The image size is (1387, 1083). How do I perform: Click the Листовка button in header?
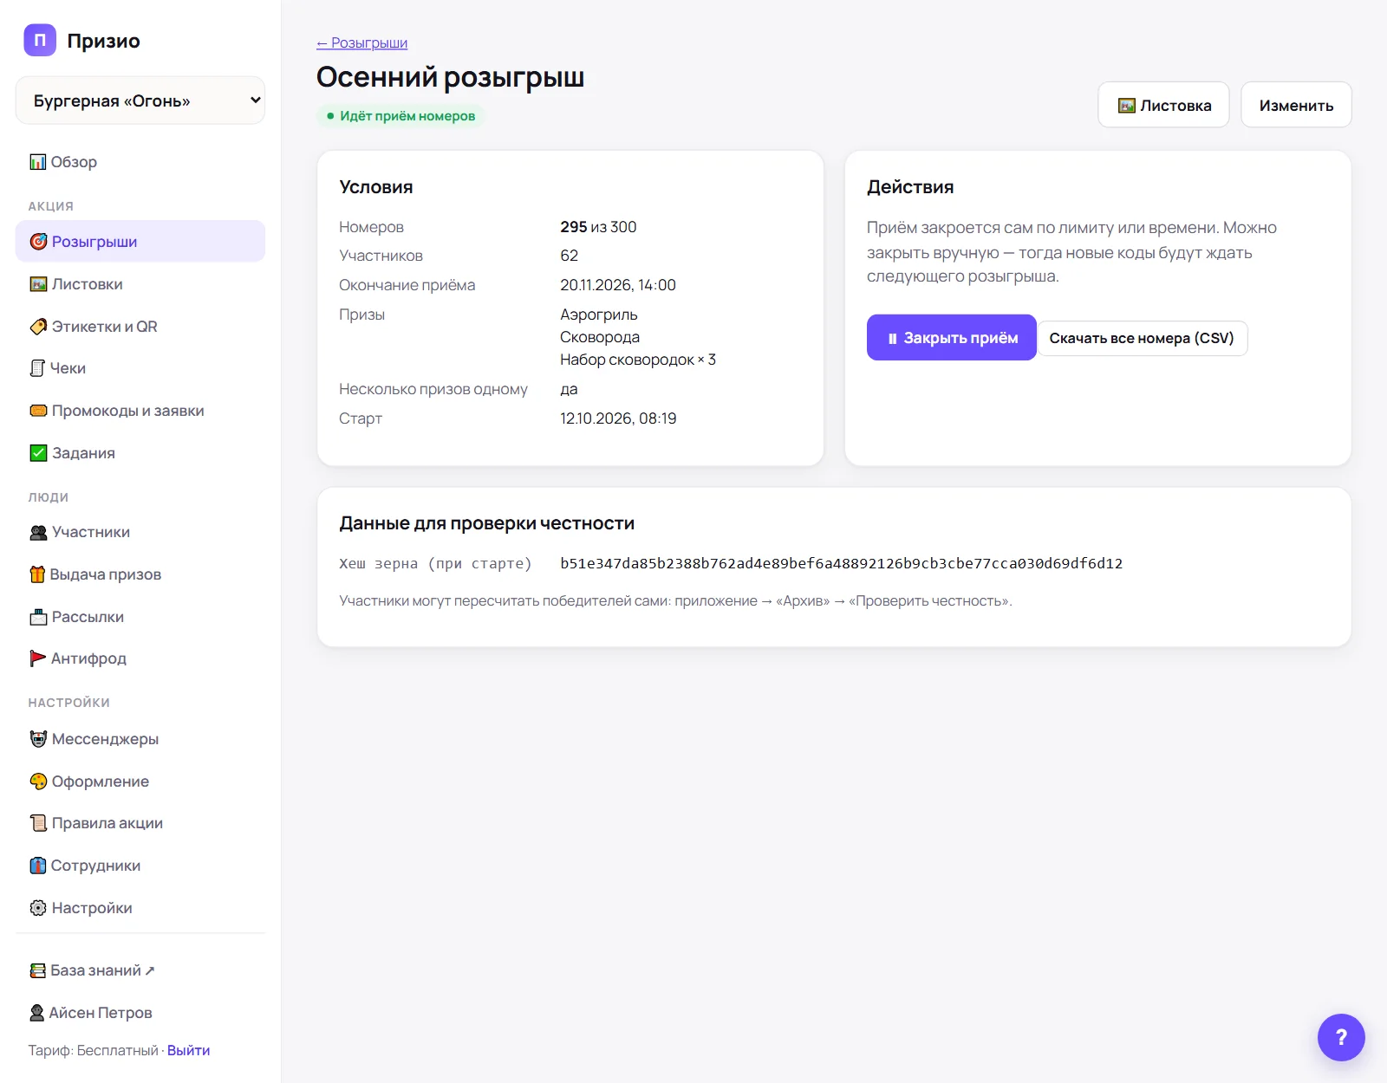[1163, 105]
